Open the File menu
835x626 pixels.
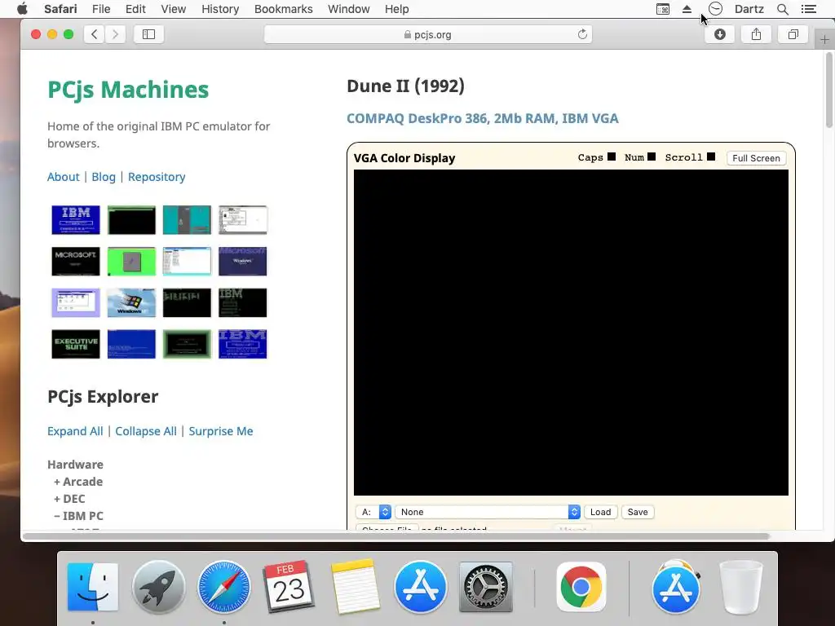101,9
